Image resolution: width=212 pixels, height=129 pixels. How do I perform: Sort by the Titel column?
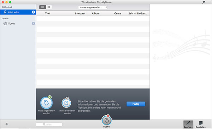[x=48, y=13]
